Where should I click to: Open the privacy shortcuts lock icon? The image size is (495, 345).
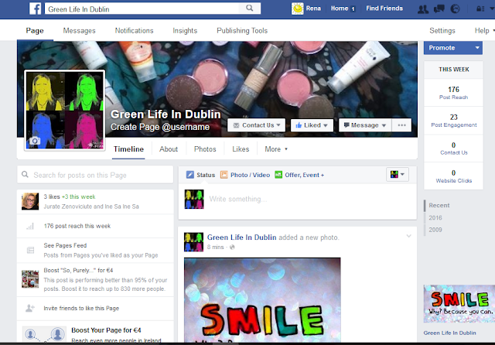pyautogui.click(x=480, y=9)
